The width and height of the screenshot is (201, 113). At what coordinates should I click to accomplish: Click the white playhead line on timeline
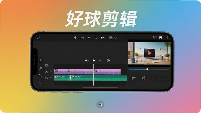click(x=93, y=74)
